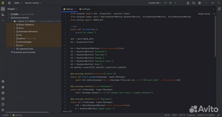
Task: Expand the EMEL project folder
Action: pyautogui.click(x=9, y=14)
